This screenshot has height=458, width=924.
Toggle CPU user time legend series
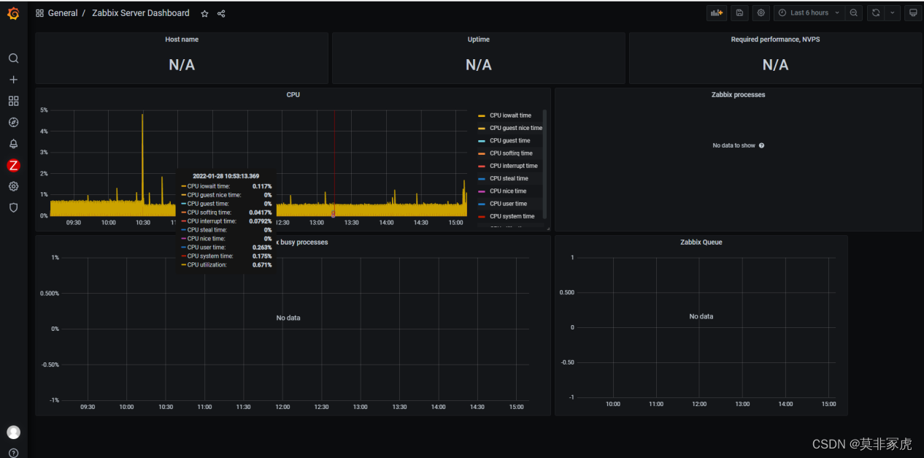tap(508, 204)
